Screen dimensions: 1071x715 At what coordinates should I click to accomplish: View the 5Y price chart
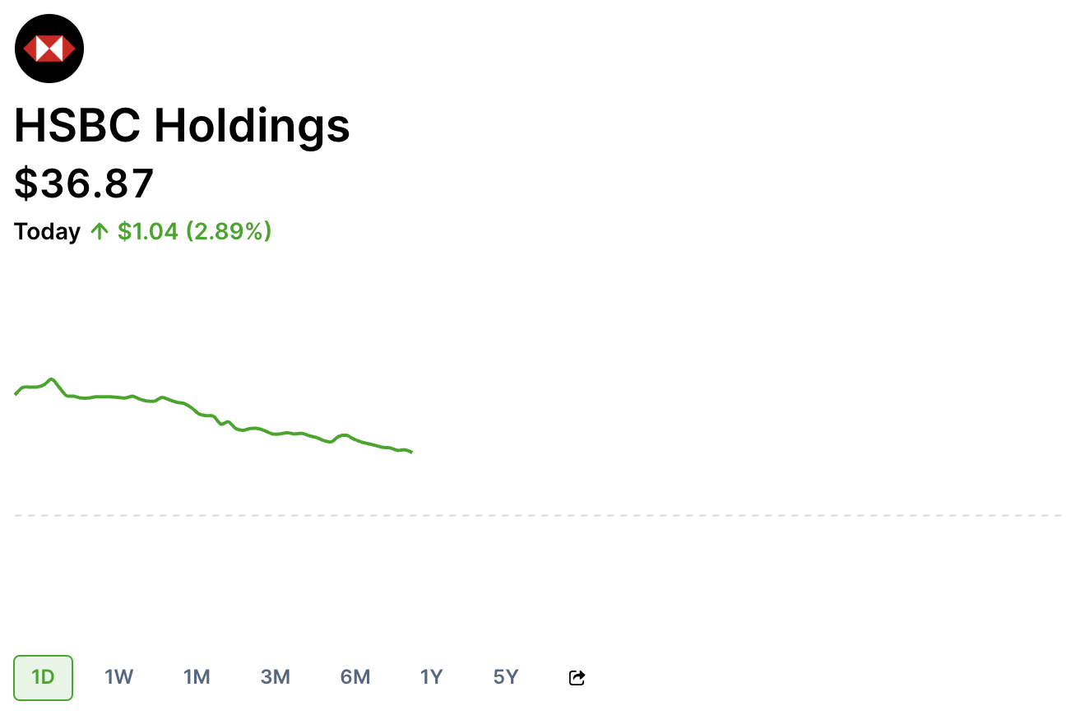(505, 677)
